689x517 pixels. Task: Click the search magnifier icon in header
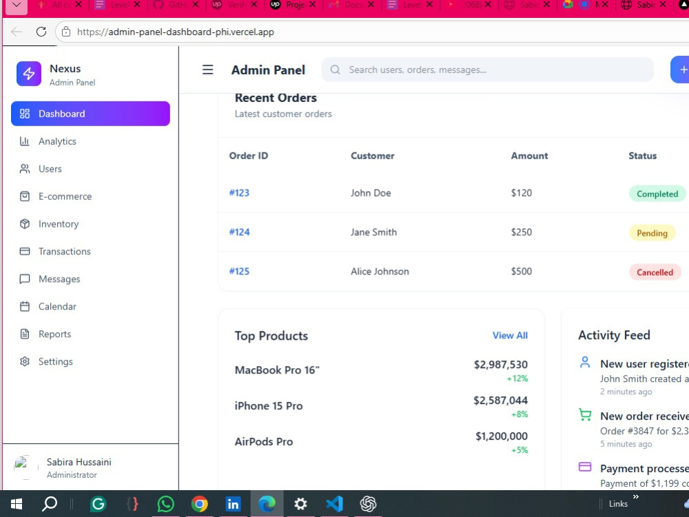pyautogui.click(x=336, y=70)
